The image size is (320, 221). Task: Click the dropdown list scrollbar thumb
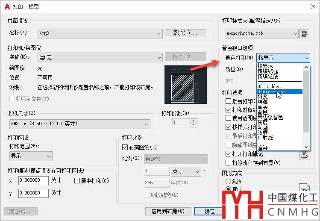coord(306,101)
